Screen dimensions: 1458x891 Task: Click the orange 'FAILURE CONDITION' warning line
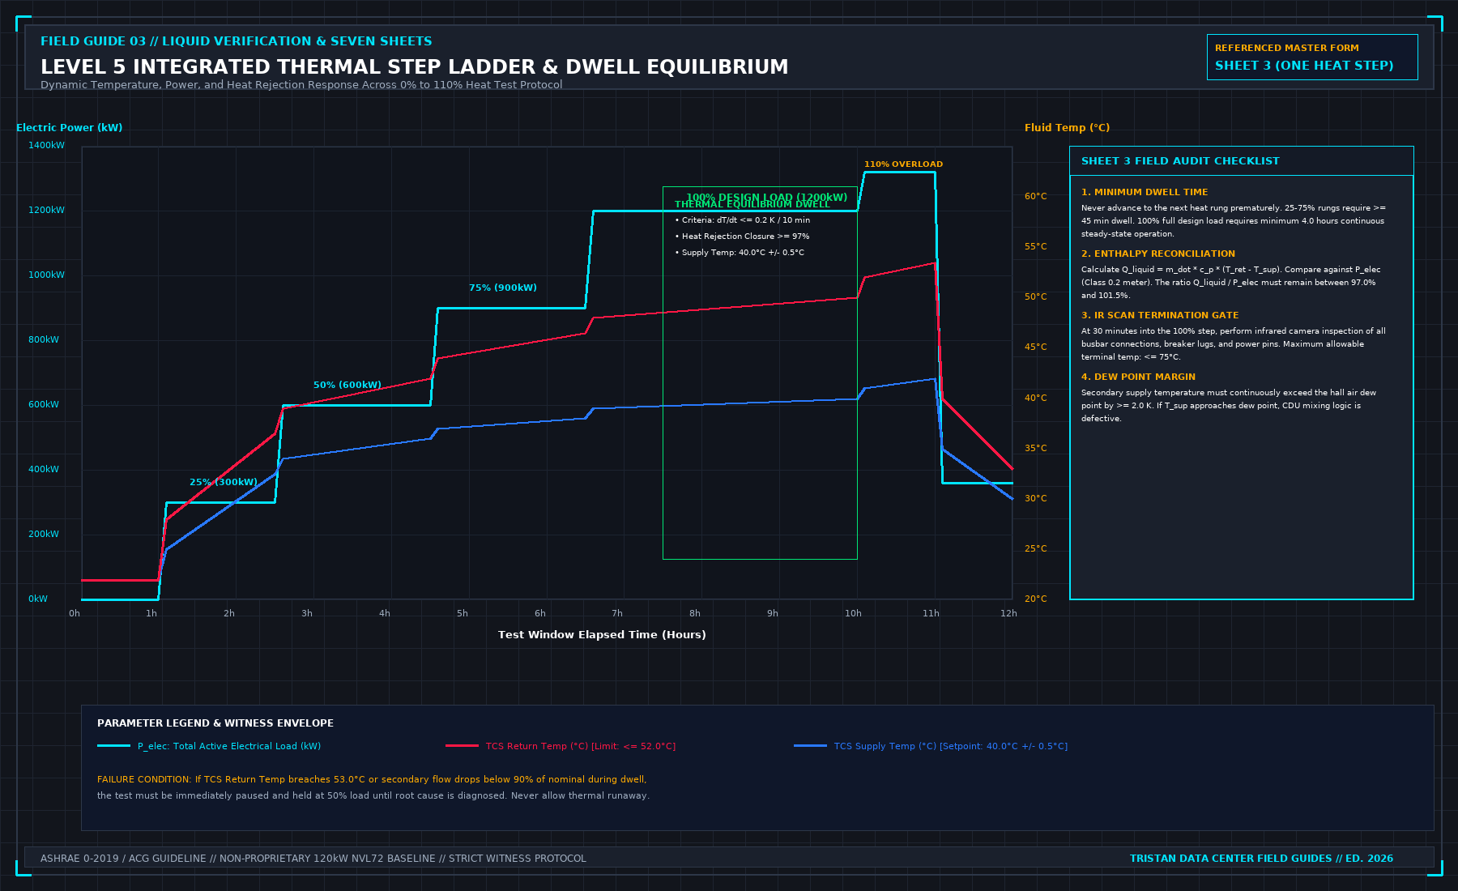(372, 779)
